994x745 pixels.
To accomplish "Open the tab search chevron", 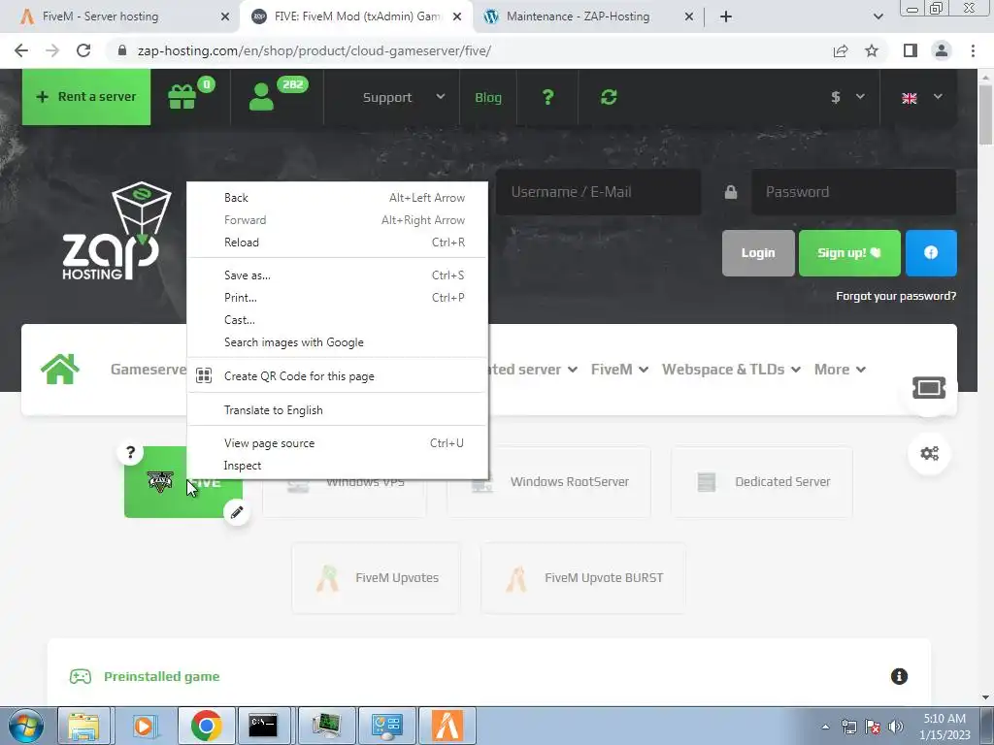I will tap(878, 16).
